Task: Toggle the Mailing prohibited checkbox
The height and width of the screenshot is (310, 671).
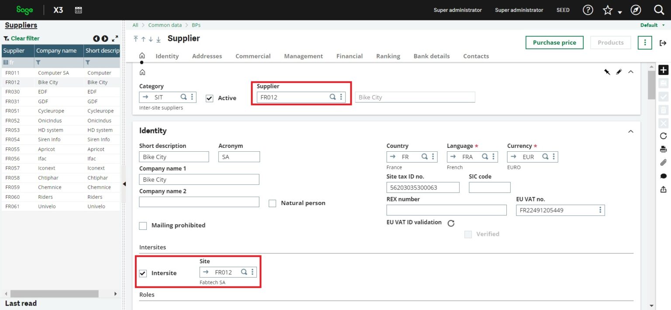Action: coord(142,225)
